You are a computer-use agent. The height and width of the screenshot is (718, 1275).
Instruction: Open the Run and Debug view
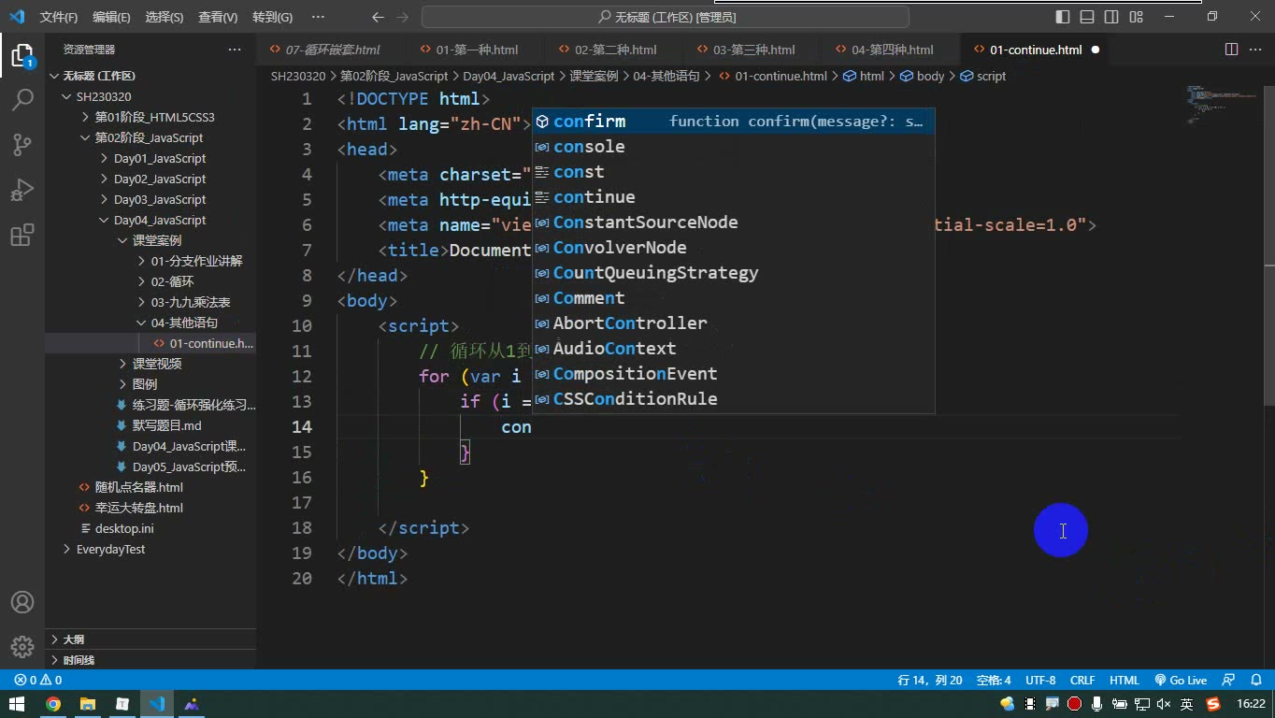[x=22, y=189]
